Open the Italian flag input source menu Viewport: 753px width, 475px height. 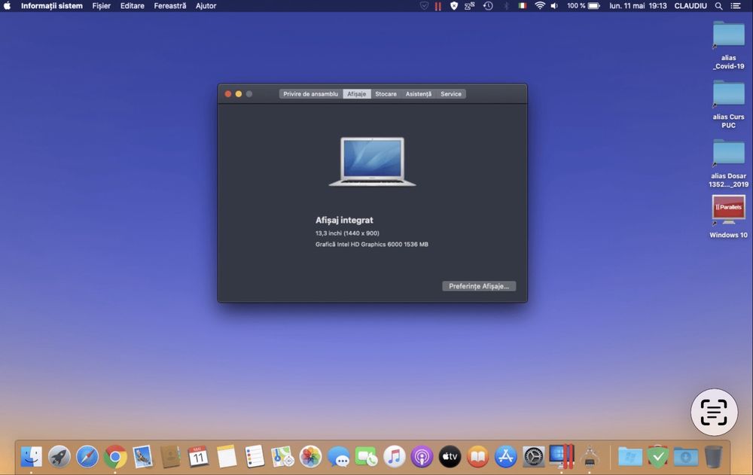click(x=523, y=6)
